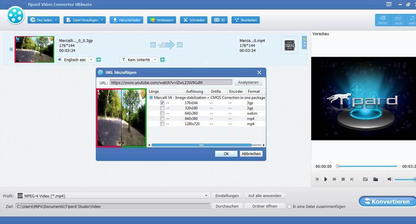Image resolution: width=416 pixels, height=224 pixels.
Task: Add audio track with the plus icon
Action: [x=99, y=60]
